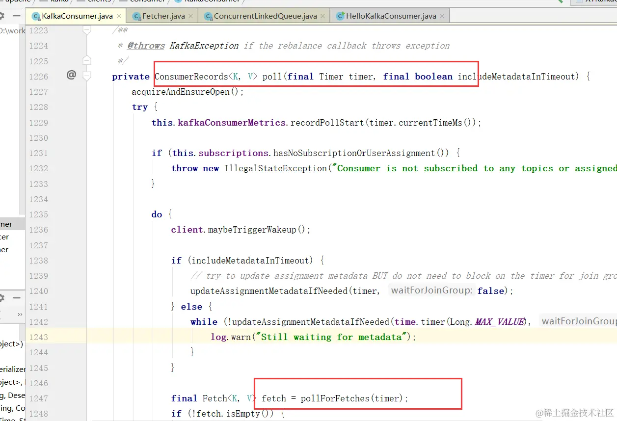
Task: Click line number 1243 in the gutter
Action: [38, 337]
